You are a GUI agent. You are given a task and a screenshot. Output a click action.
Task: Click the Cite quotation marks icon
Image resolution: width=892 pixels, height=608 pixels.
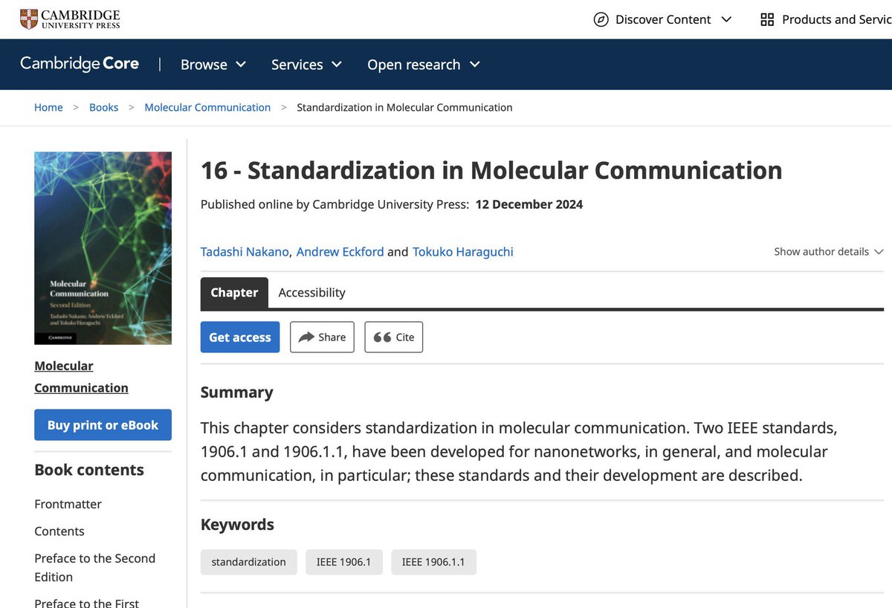[x=382, y=337]
